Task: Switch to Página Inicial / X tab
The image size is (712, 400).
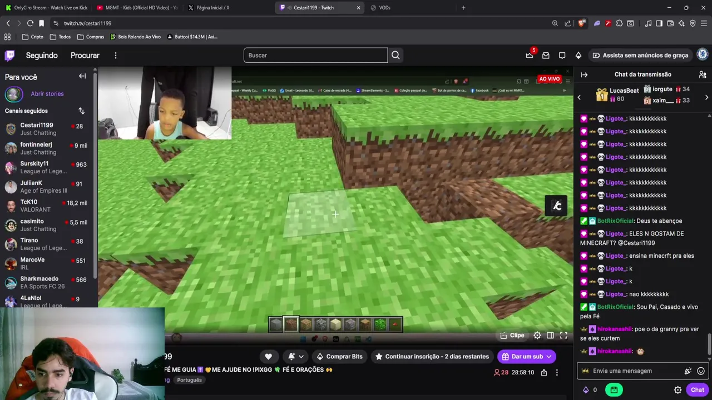Action: coord(228,8)
